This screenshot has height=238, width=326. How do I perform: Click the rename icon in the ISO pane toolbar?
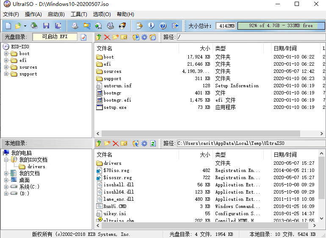click(x=124, y=37)
